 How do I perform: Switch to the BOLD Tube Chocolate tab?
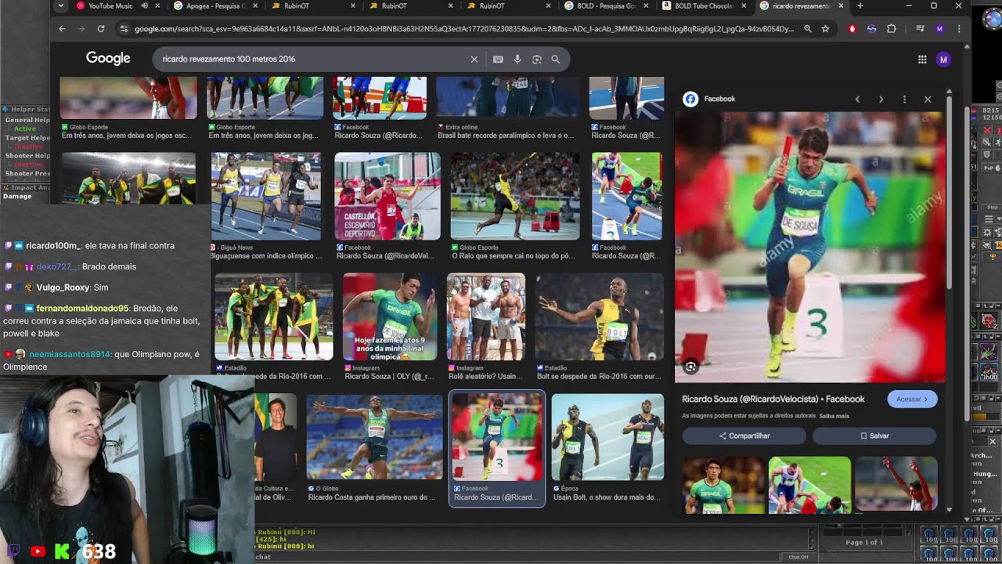pos(705,5)
